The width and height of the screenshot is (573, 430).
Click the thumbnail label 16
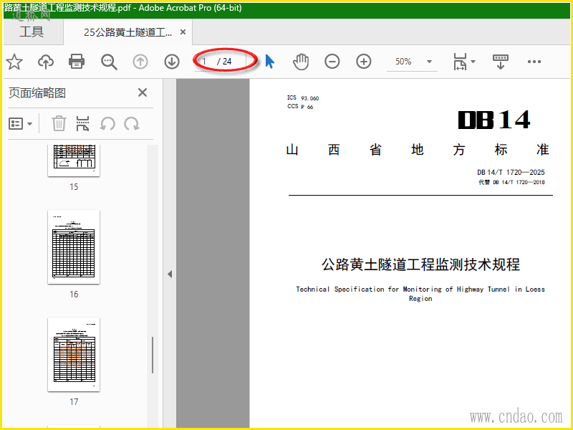click(74, 295)
